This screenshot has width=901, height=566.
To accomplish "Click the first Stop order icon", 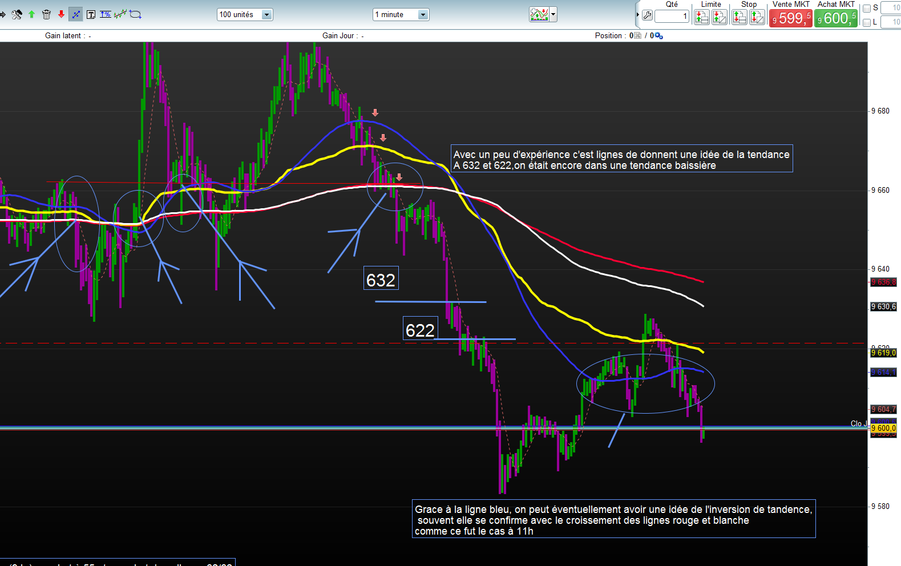I will point(740,17).
